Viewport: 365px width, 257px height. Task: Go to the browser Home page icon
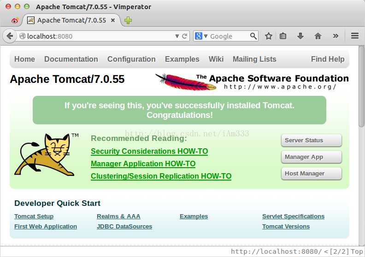(x=318, y=36)
